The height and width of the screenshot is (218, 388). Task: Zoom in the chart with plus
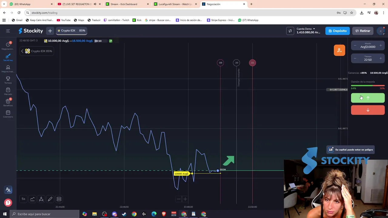[185, 199]
